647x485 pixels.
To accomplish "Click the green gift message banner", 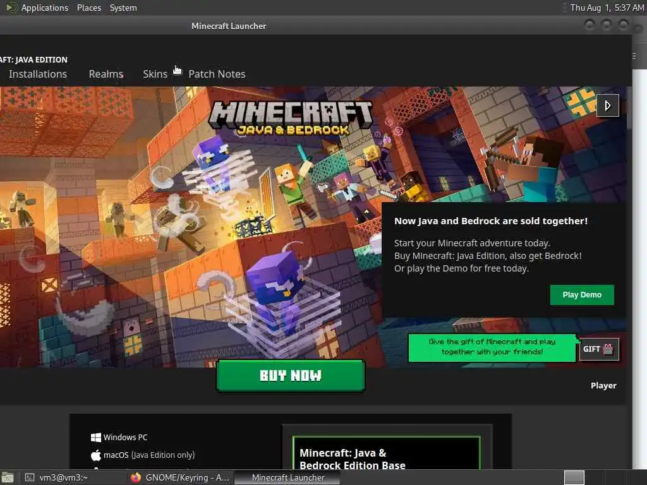I will [x=492, y=347].
